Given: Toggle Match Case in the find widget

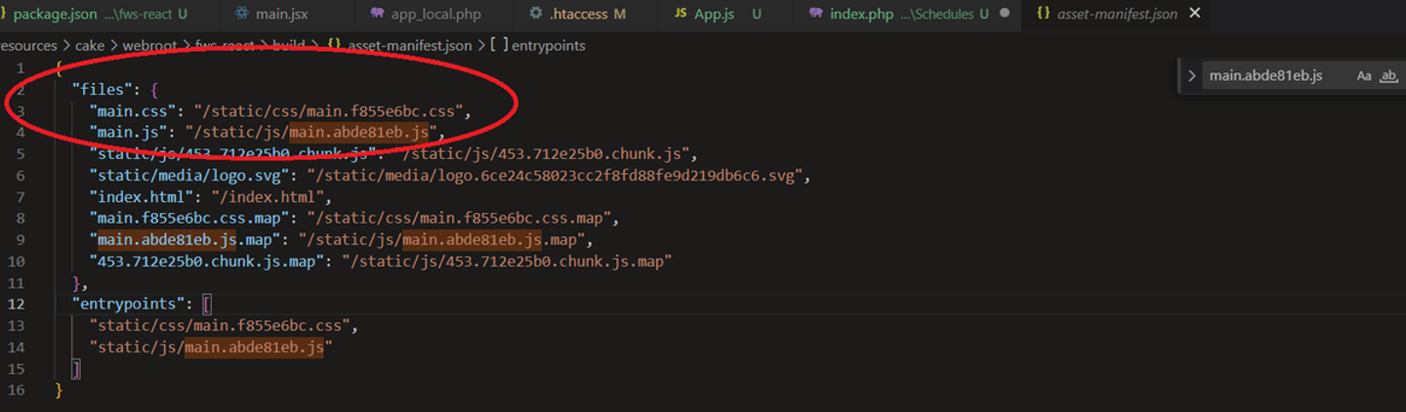Looking at the screenshot, I should coord(1364,76).
